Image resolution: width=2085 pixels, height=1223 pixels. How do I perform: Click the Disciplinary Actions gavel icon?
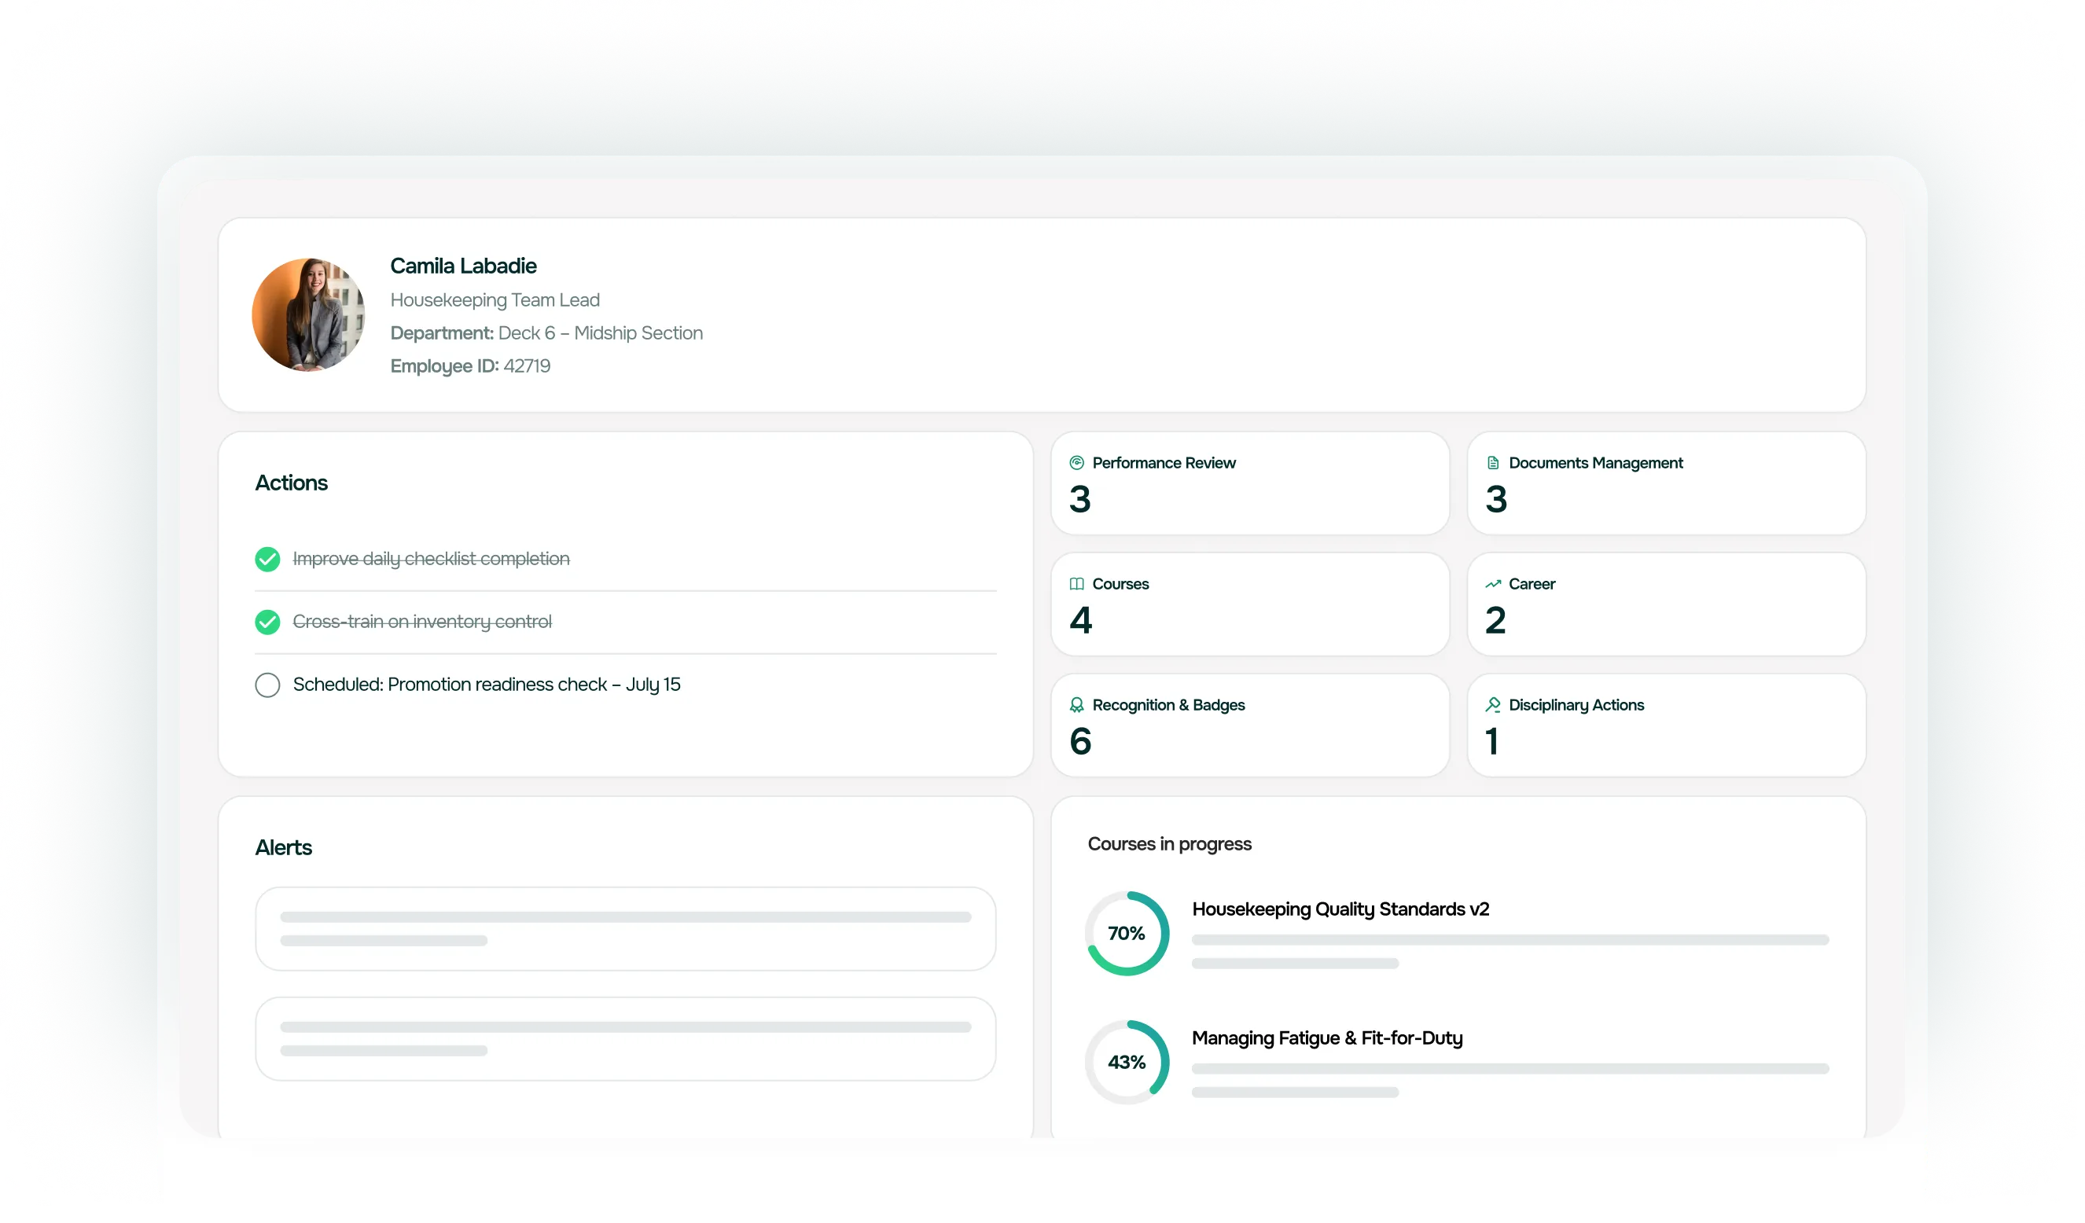[1492, 704]
